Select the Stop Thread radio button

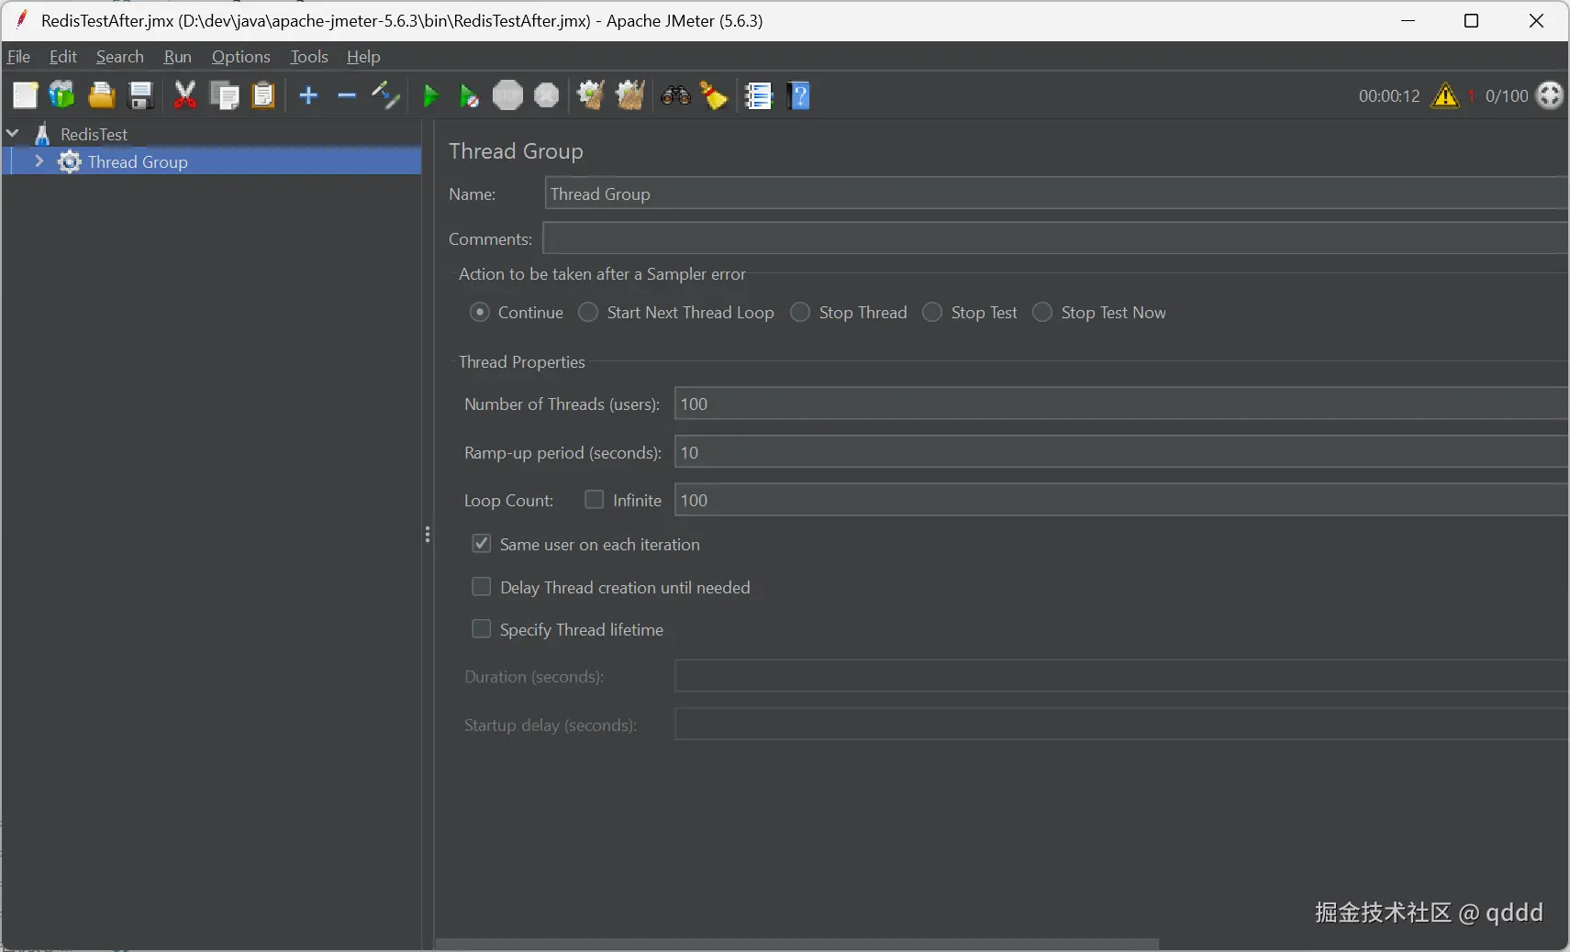click(x=800, y=312)
